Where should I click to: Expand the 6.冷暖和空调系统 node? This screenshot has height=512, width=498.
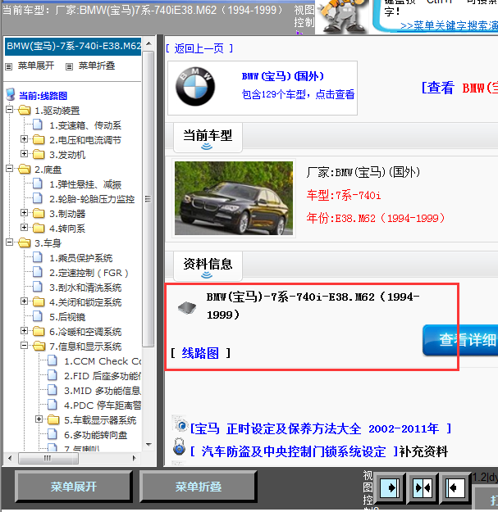24,331
